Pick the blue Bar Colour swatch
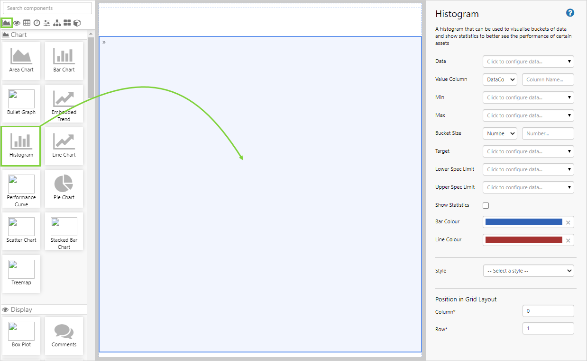This screenshot has height=361, width=587. (523, 222)
